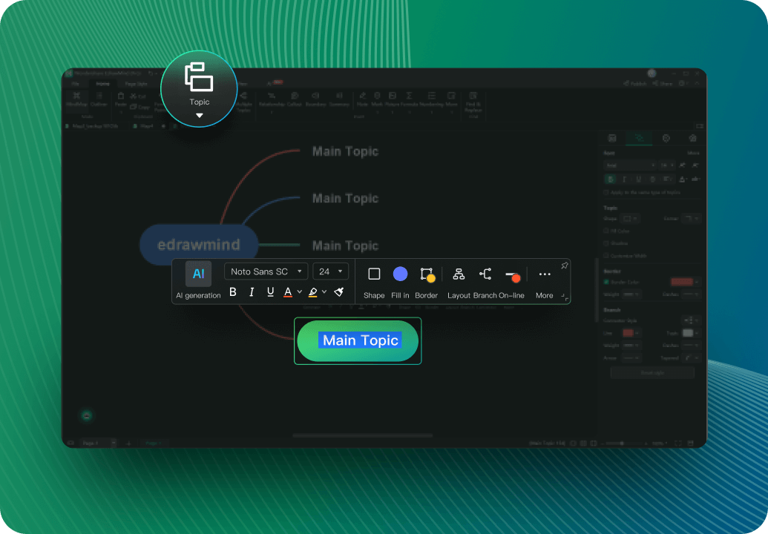Screen dimensions: 768x534
Task: Open the Connector Style dropdown
Action: pos(691,320)
